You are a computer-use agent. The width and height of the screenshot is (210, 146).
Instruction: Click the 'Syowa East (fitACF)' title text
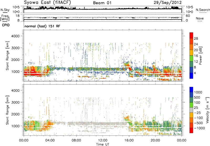pos(48,2)
